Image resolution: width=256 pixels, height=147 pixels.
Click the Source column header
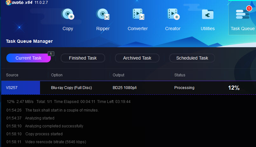[12, 75]
